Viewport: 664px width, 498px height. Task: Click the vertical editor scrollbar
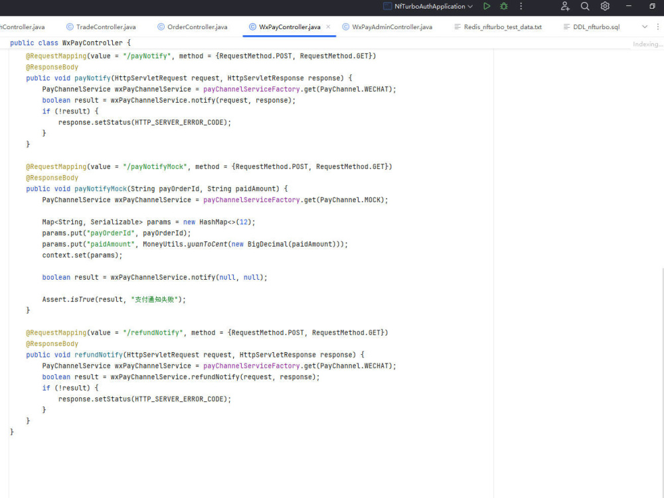tap(662, 383)
